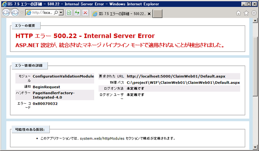Click the HTTP 500.22 Internal Server Error heading
Image resolution: width=259 pixels, height=151 pixels.
[x=85, y=36]
